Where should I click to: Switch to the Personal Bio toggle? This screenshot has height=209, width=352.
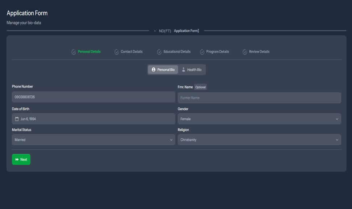click(x=163, y=70)
